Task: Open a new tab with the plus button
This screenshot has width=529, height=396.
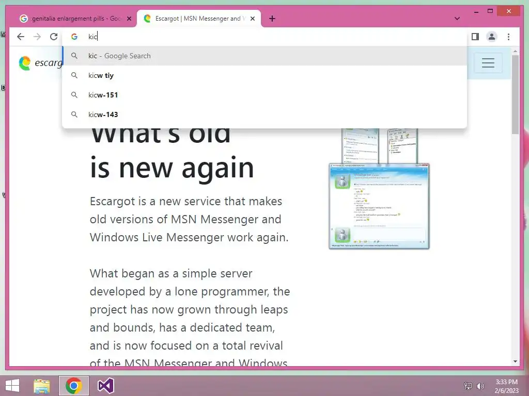Action: [272, 19]
